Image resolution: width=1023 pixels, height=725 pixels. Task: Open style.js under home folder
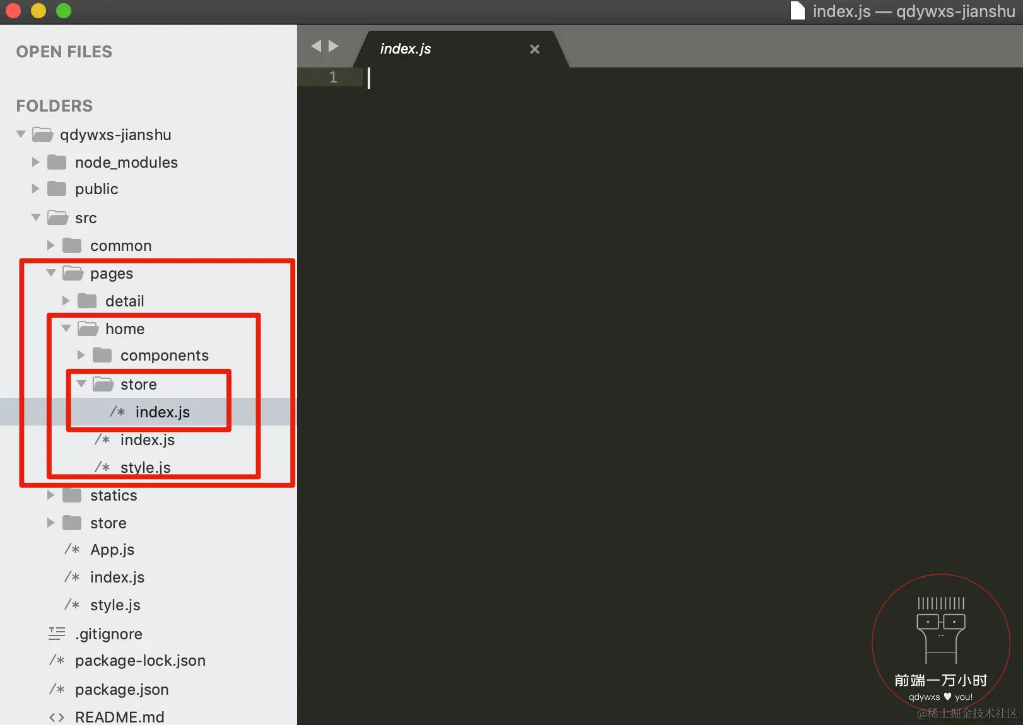coord(146,467)
